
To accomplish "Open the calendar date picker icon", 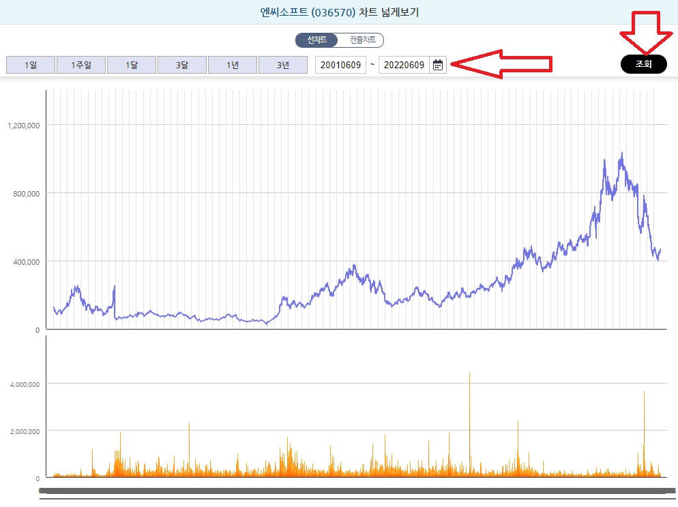I will pyautogui.click(x=438, y=65).
